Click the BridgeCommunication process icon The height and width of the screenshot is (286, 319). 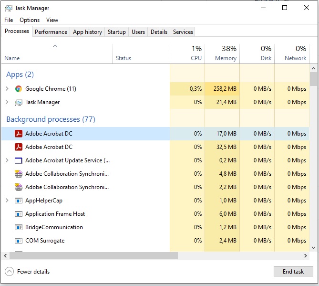[19, 227]
